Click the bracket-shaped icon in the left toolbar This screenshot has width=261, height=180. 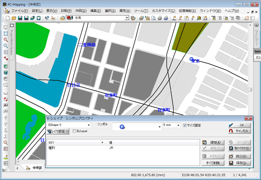[6, 93]
